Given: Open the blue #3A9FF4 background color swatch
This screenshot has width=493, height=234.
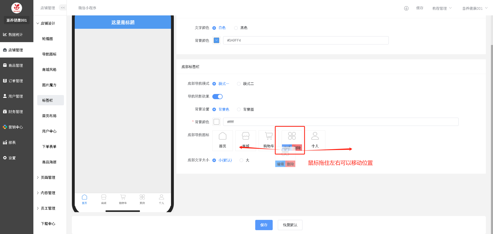Looking at the screenshot, I should [216, 40].
